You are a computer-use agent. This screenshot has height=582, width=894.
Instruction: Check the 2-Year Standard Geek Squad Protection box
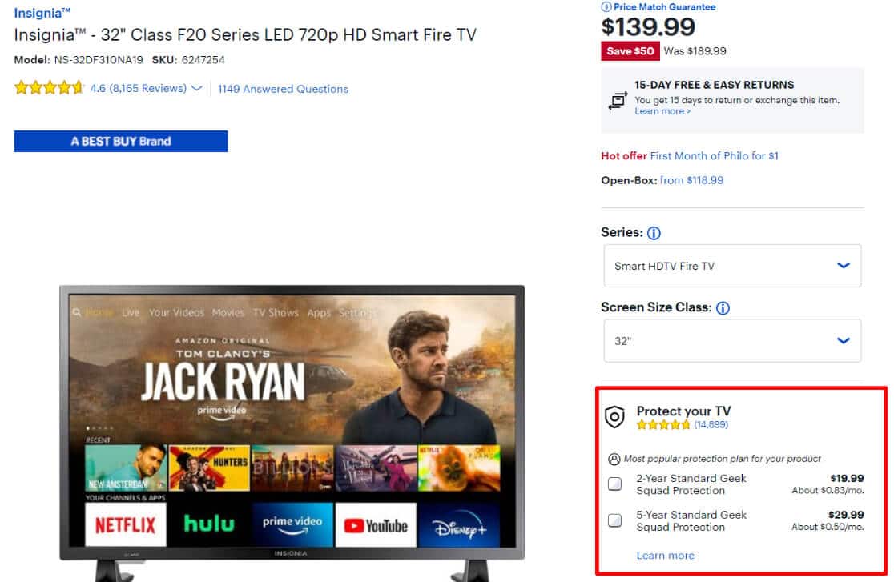pyautogui.click(x=614, y=484)
